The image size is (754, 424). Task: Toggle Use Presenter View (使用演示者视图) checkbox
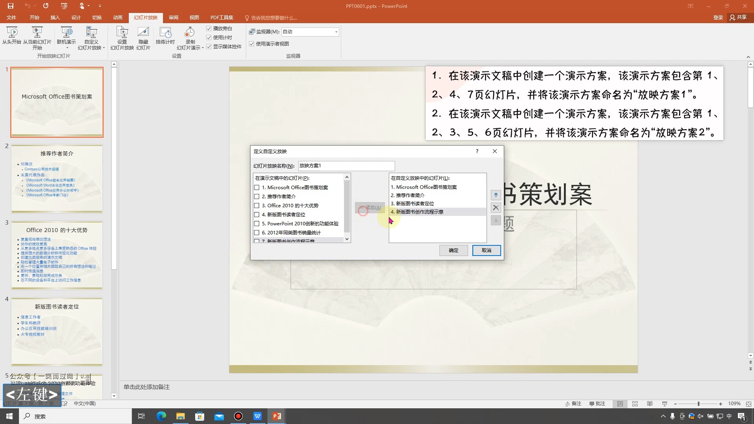[x=252, y=44]
